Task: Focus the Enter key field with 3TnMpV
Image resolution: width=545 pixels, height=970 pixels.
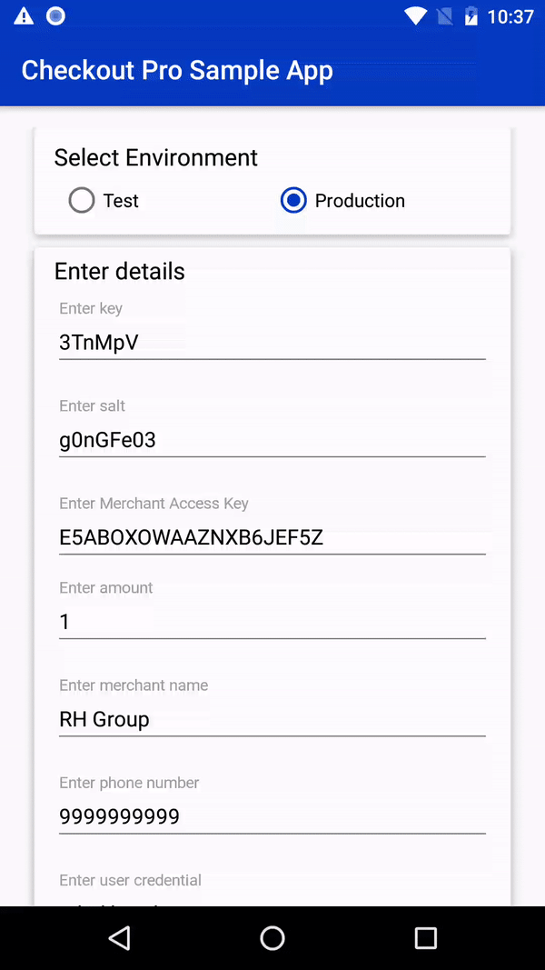Action: pyautogui.click(x=272, y=342)
